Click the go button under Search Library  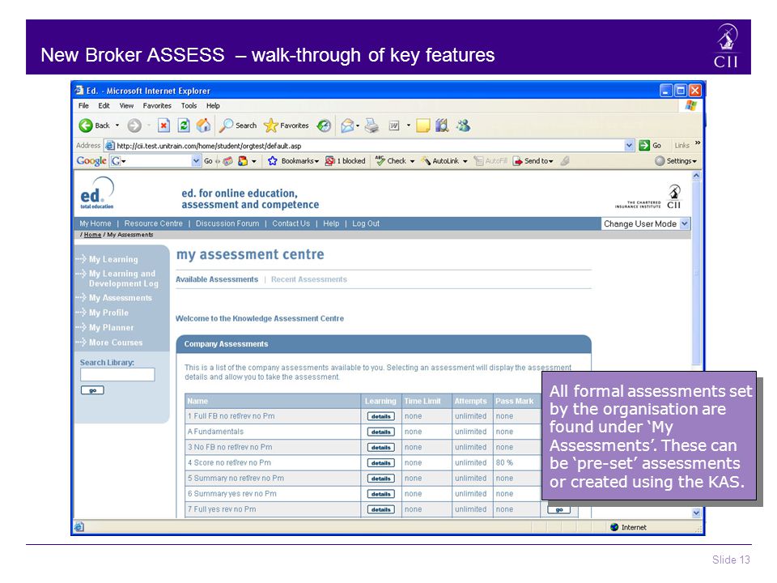pyautogui.click(x=92, y=390)
